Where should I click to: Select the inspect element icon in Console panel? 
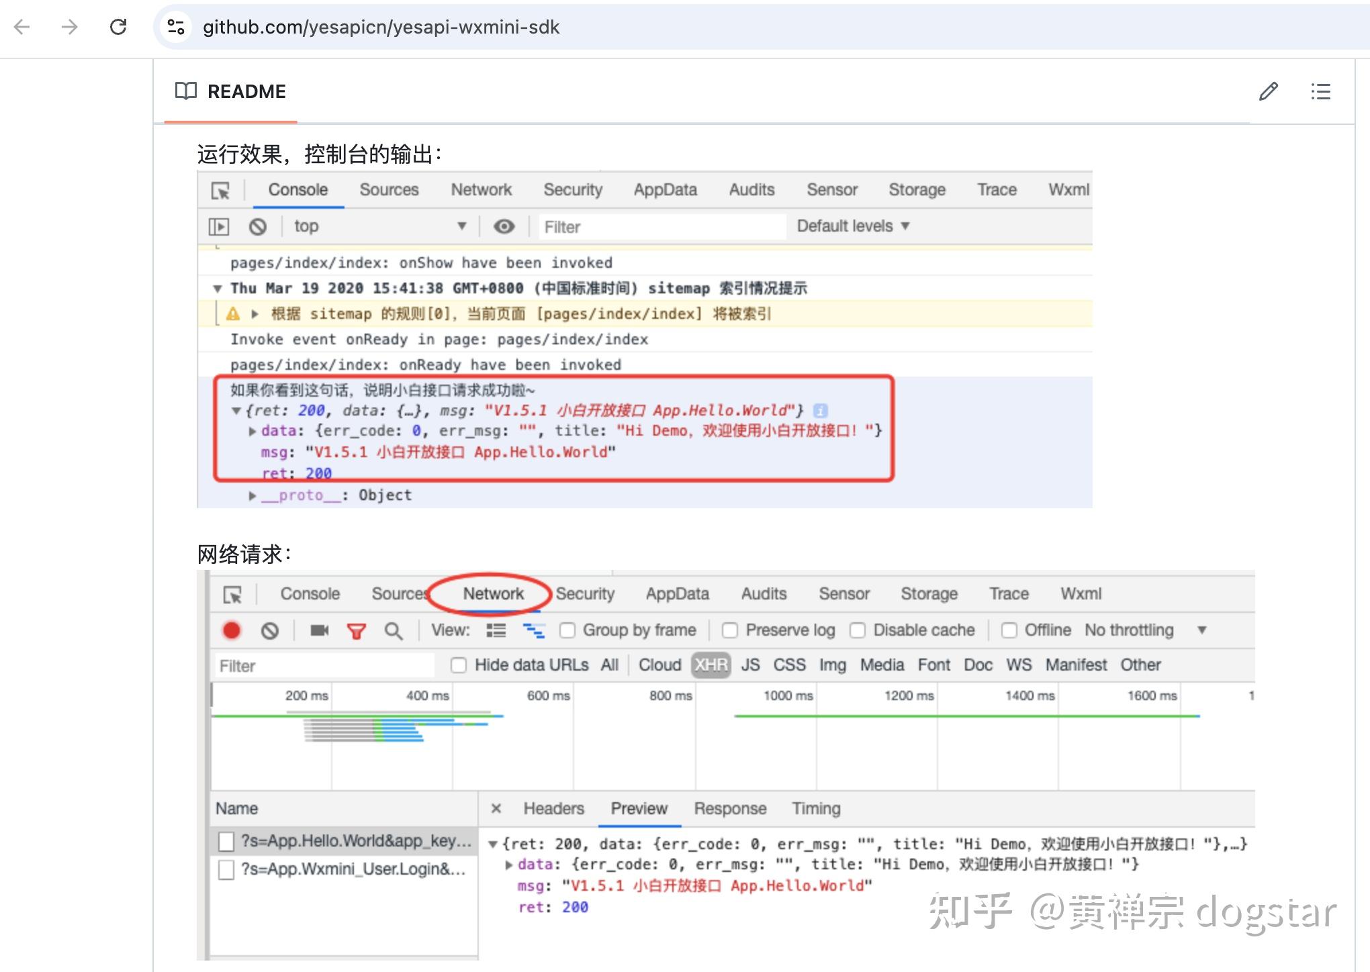click(219, 191)
